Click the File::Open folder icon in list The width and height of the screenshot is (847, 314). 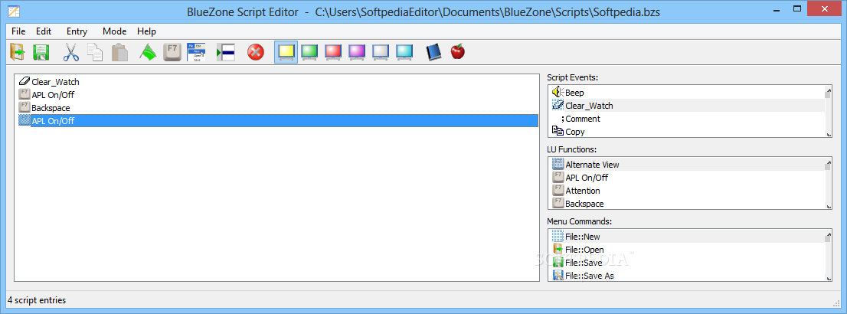[x=558, y=249]
